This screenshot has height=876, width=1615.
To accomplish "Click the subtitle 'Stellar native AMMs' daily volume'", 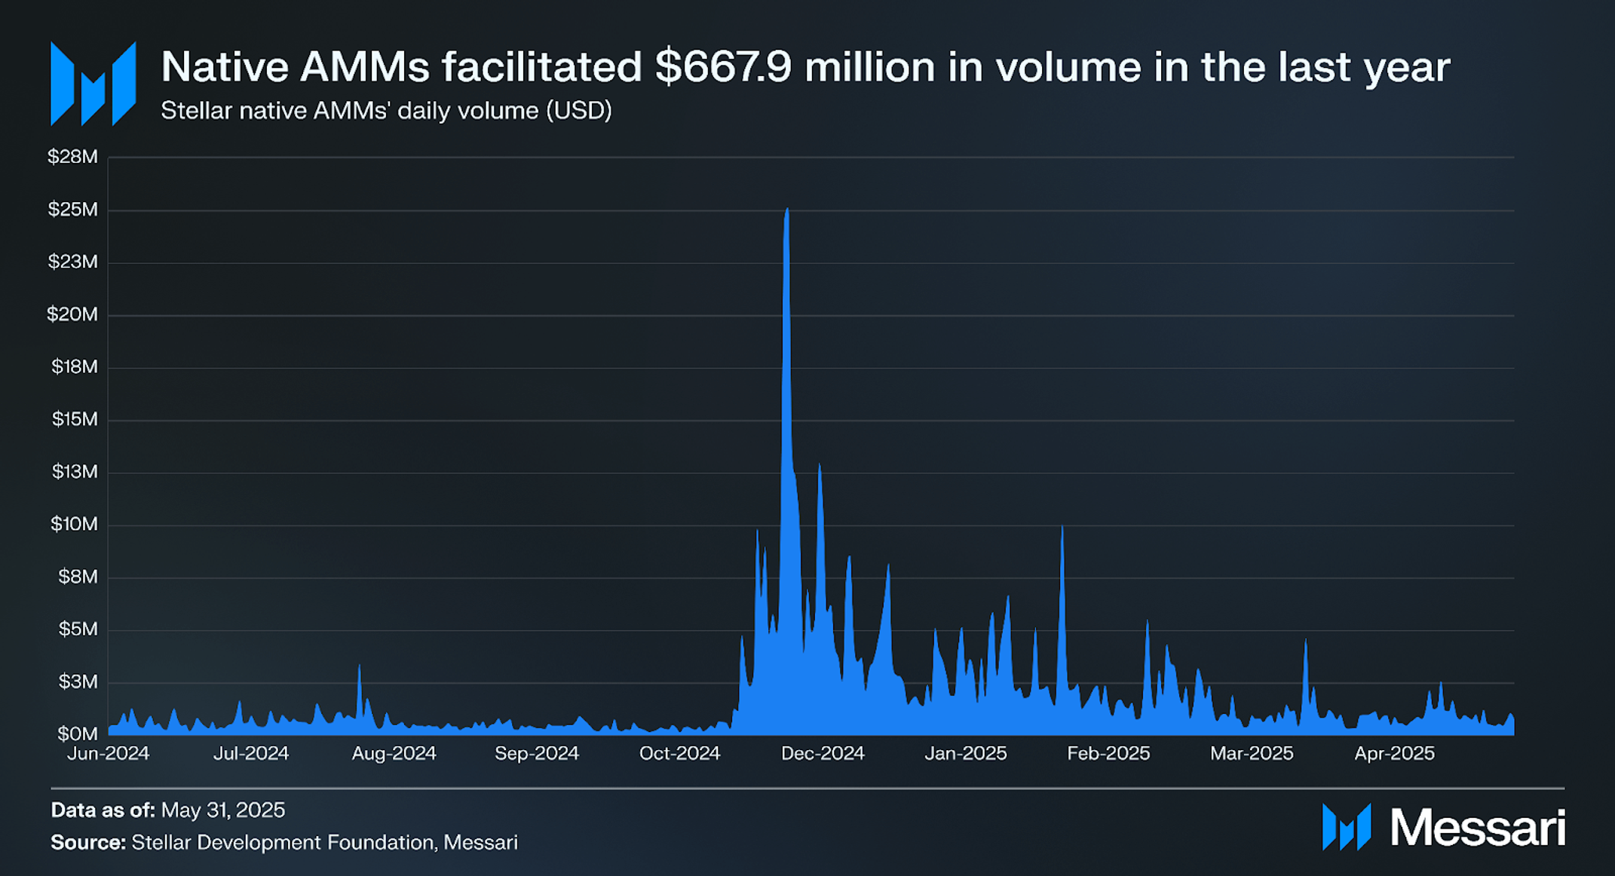I will pyautogui.click(x=386, y=111).
